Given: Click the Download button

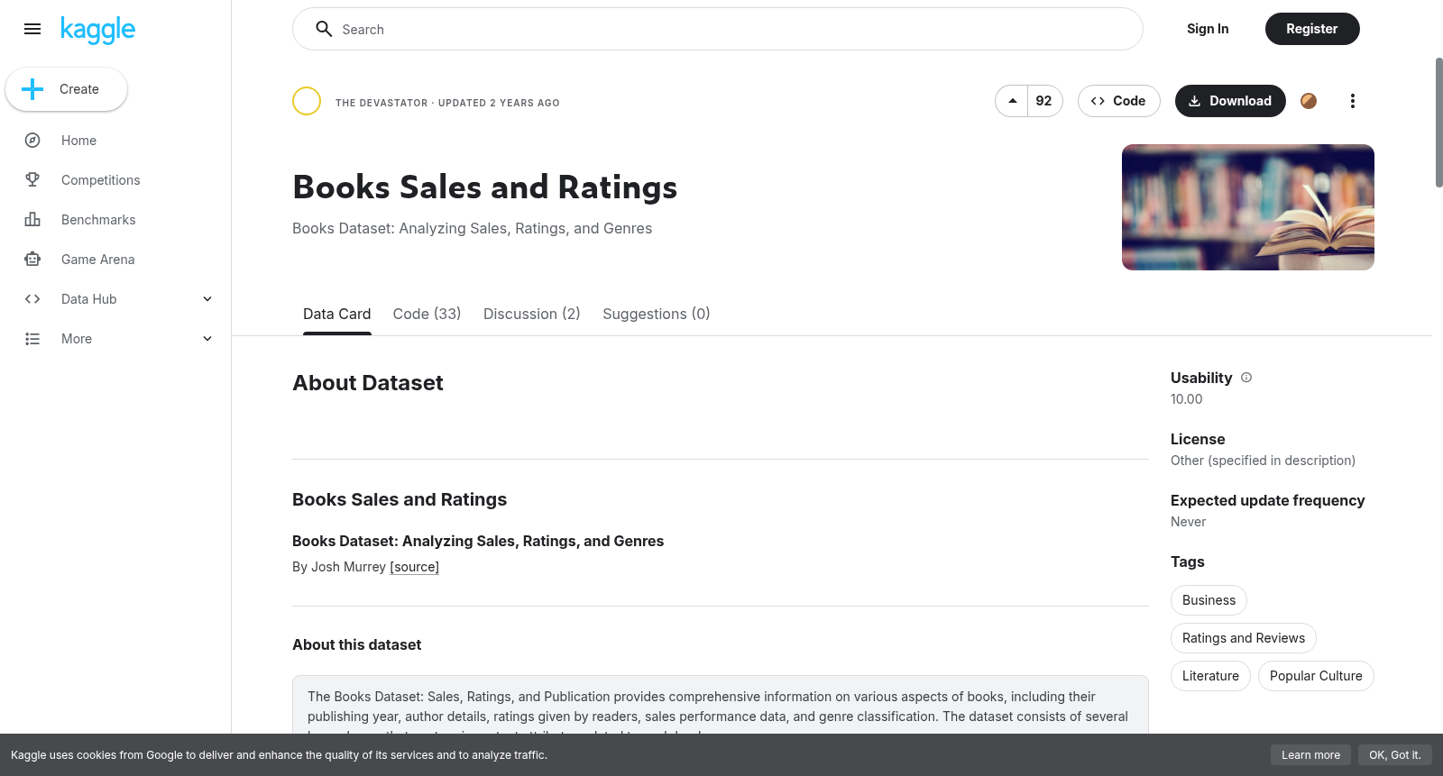Looking at the screenshot, I should click(1230, 101).
